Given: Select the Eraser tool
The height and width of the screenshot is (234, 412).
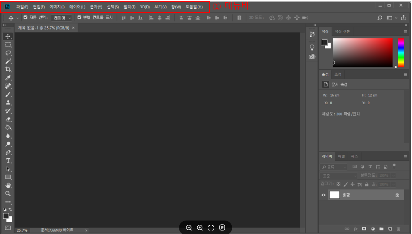Looking at the screenshot, I should click(8, 119).
